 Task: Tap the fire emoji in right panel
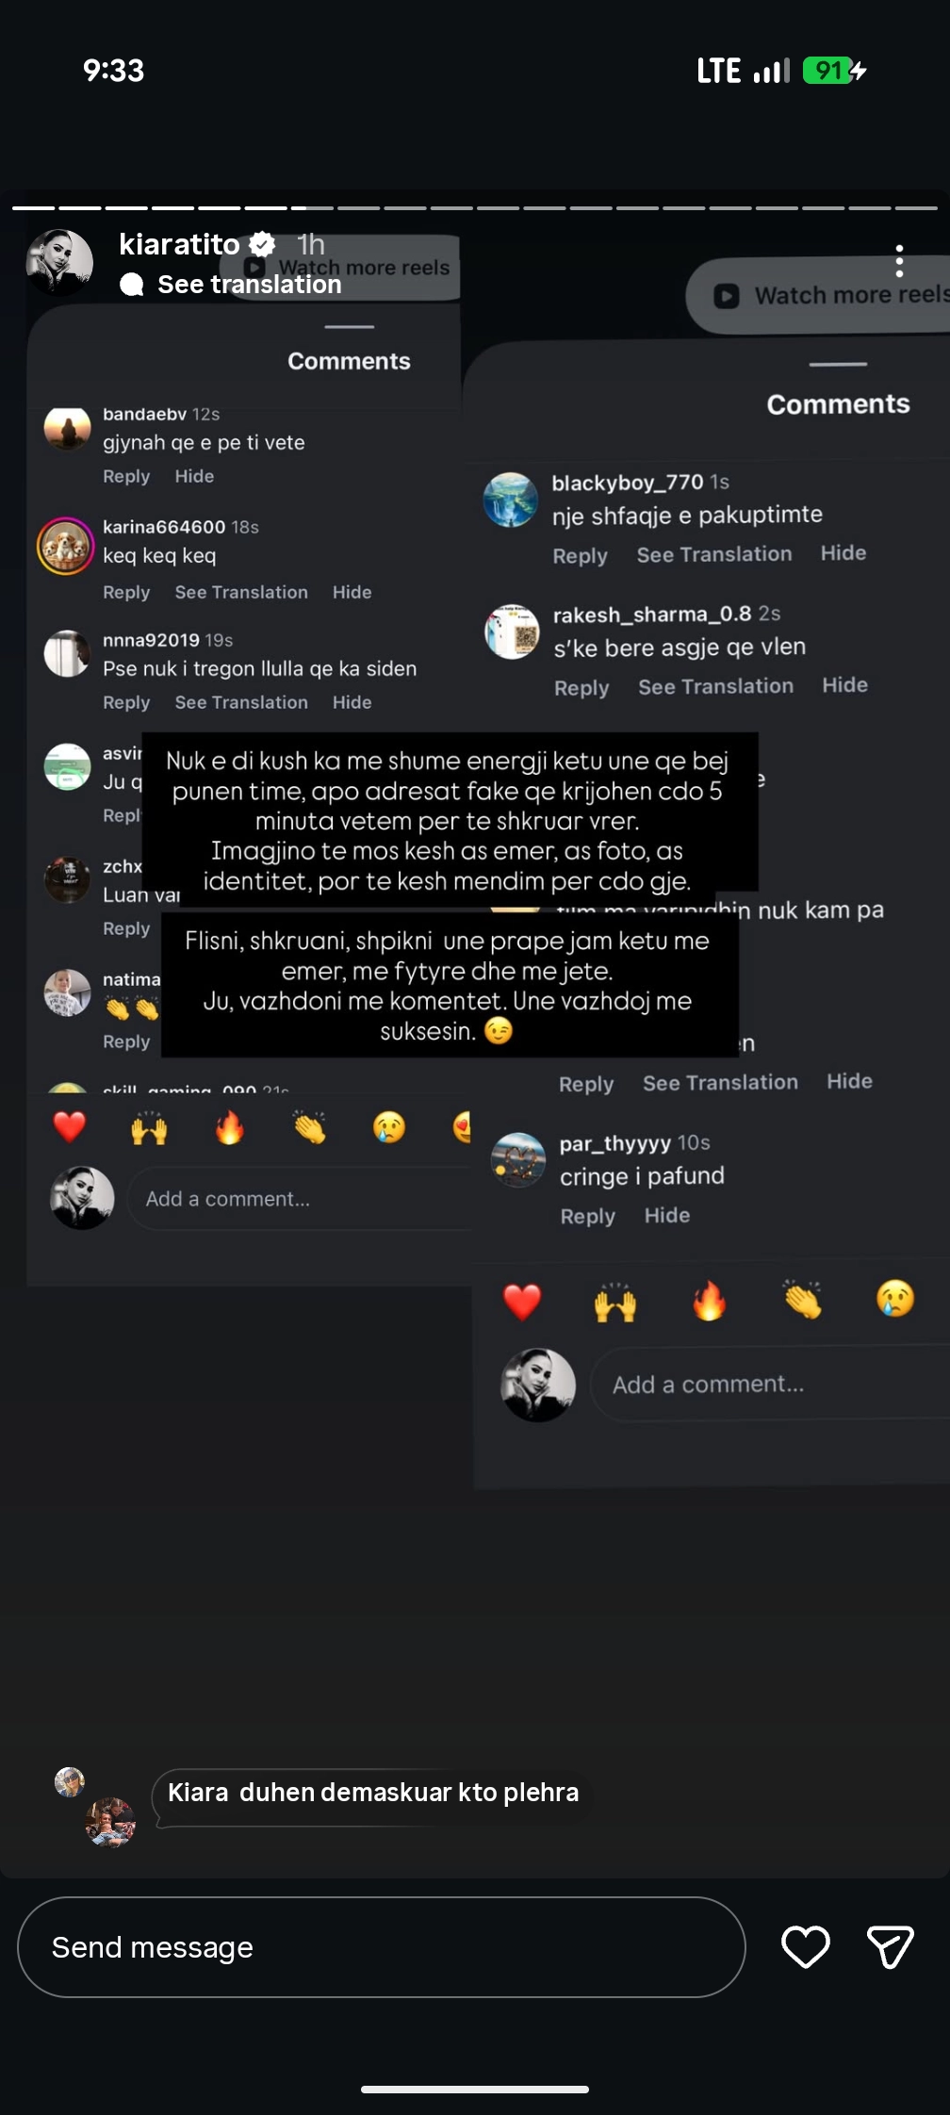pos(709,1301)
